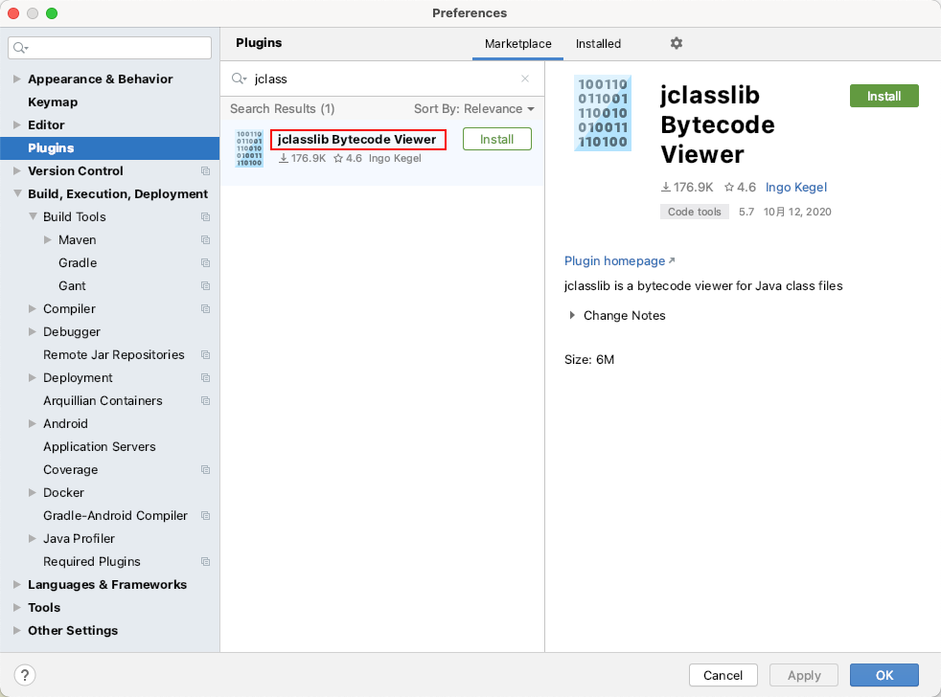This screenshot has height=697, width=941.
Task: Click the jclasslib plugin icon in search results
Action: (x=249, y=148)
